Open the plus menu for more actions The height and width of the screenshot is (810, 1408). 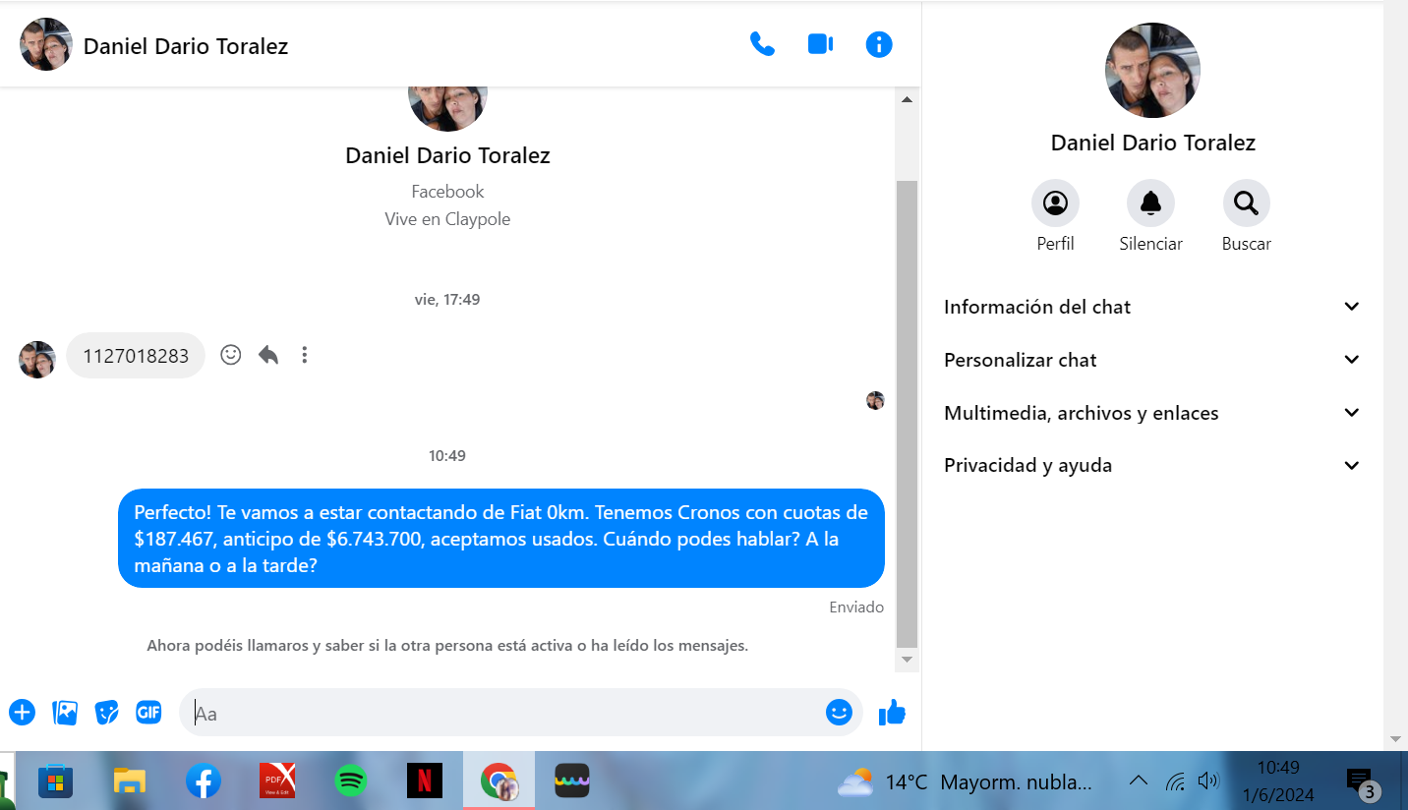[x=22, y=713]
